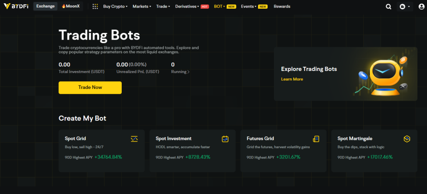Click the +17017.46% APY value
Viewport: 427px width, 194px height.
380,157
